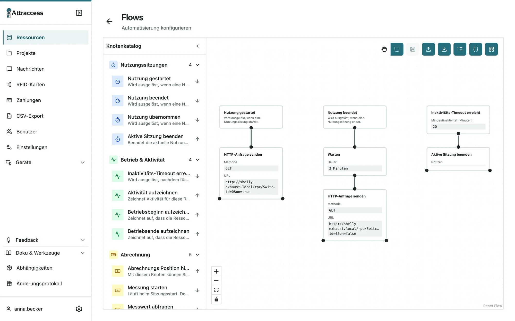Toggle the canvas lock button

pos(216,299)
